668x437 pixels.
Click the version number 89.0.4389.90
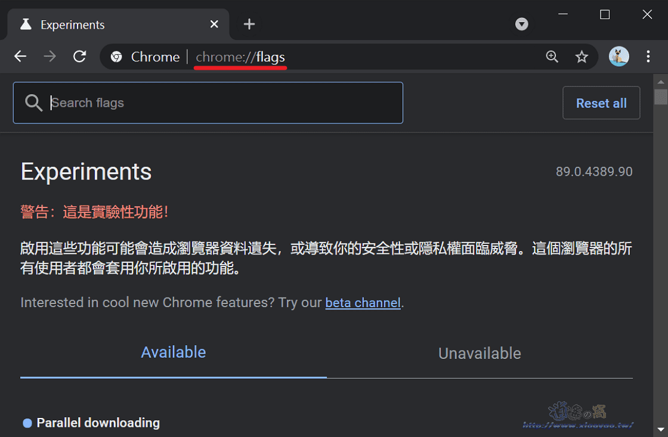point(594,172)
